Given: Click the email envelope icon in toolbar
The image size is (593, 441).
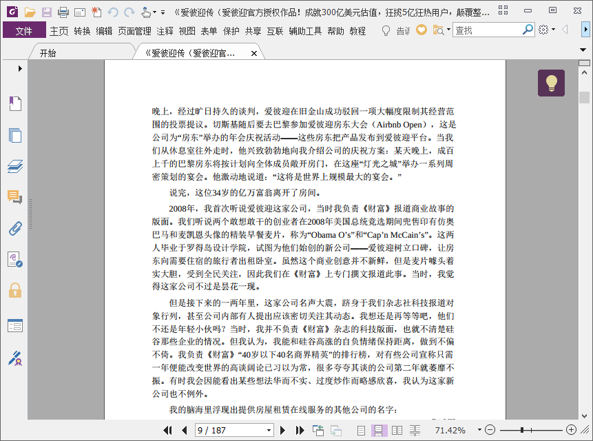Looking at the screenshot, I should (80, 12).
